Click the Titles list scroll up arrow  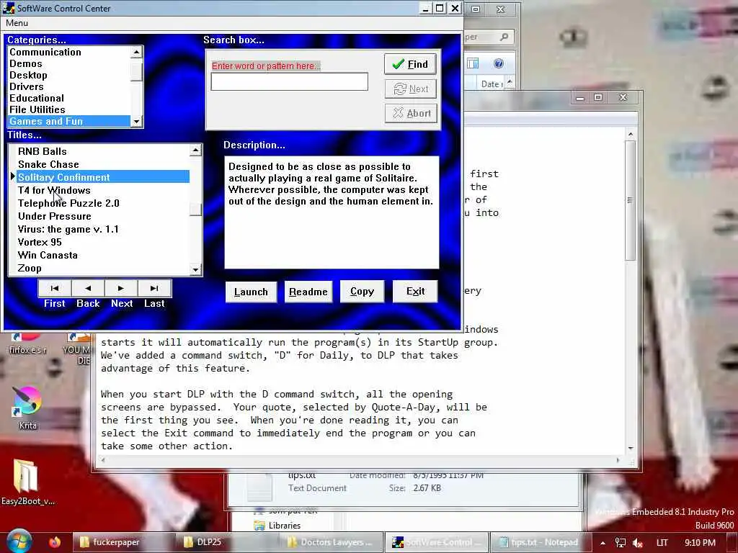coord(195,150)
